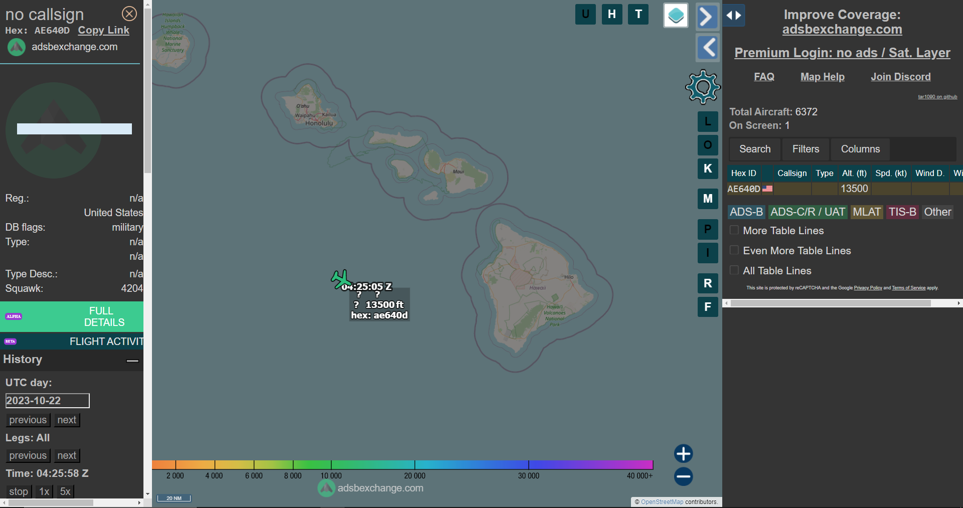
Task: Set playback speed to 5x
Action: [x=65, y=491]
